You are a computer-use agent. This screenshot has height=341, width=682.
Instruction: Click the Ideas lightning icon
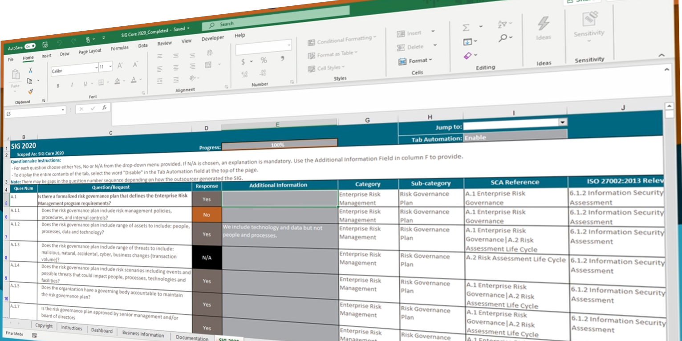click(x=543, y=23)
